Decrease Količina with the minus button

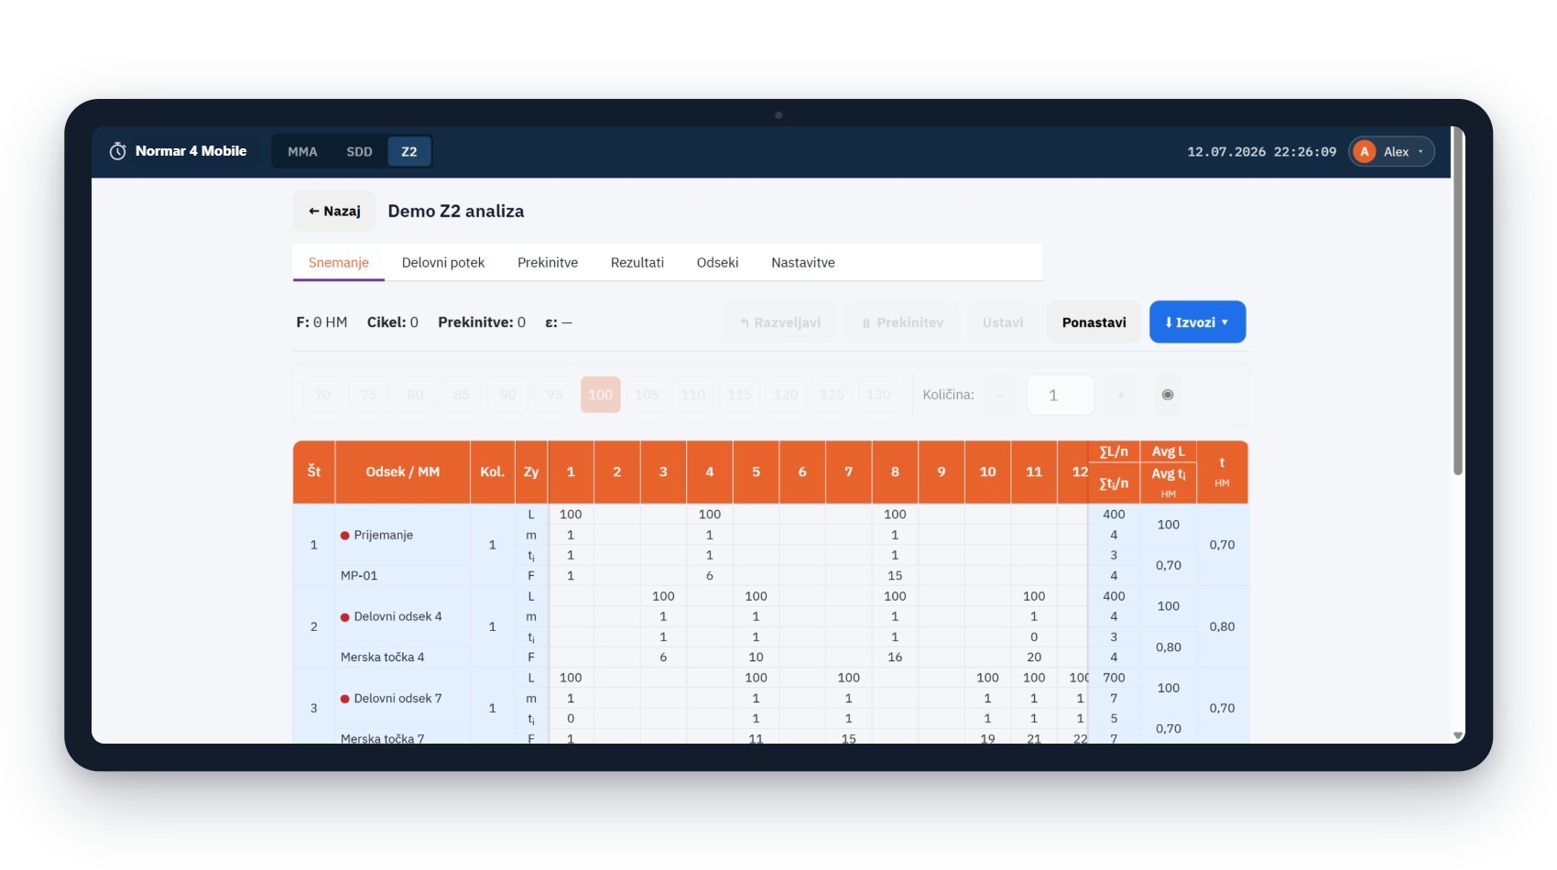click(1000, 395)
